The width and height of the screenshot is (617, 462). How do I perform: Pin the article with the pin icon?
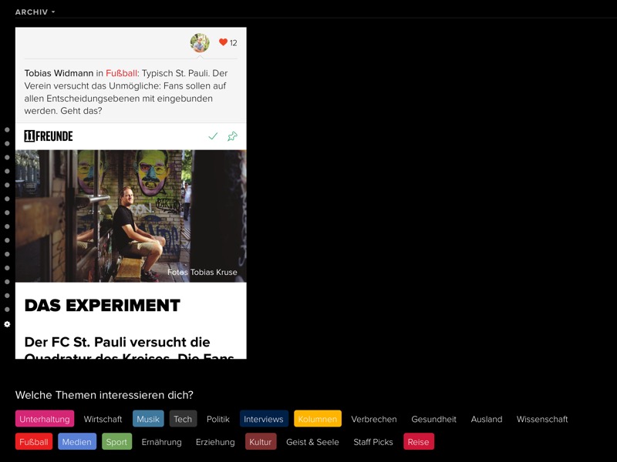point(233,136)
